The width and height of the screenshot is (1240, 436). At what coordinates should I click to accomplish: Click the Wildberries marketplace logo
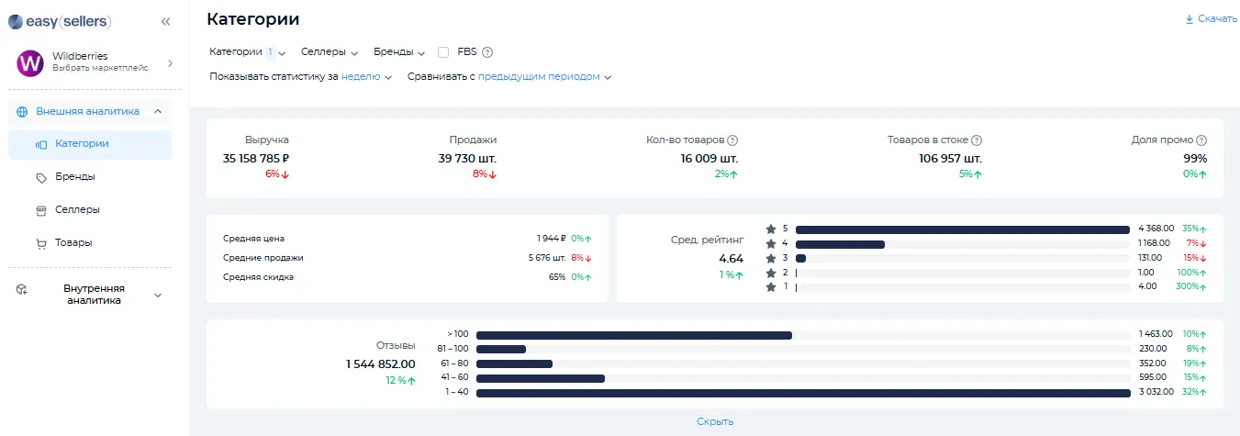click(30, 63)
